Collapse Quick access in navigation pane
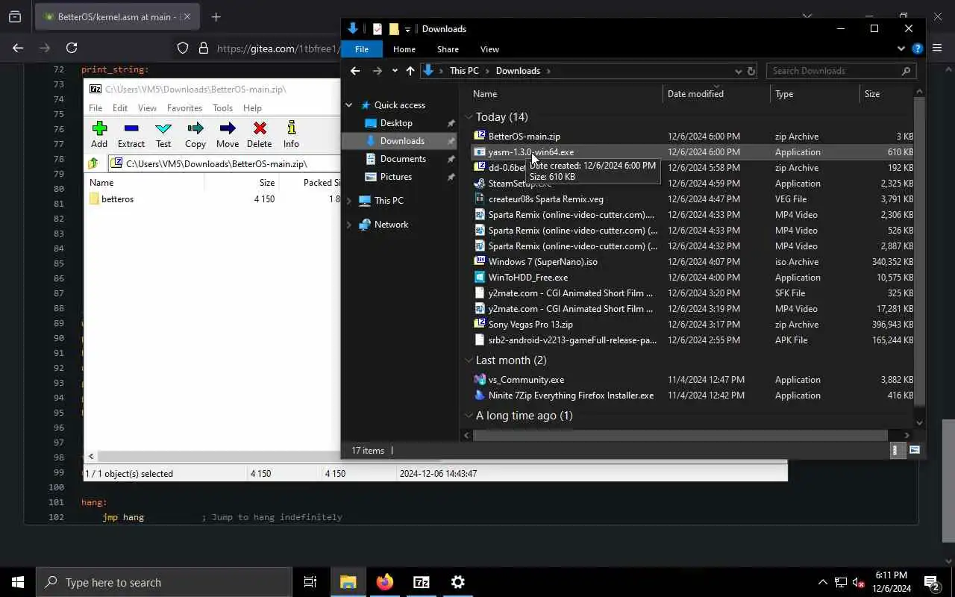The width and height of the screenshot is (955, 597). pos(349,105)
